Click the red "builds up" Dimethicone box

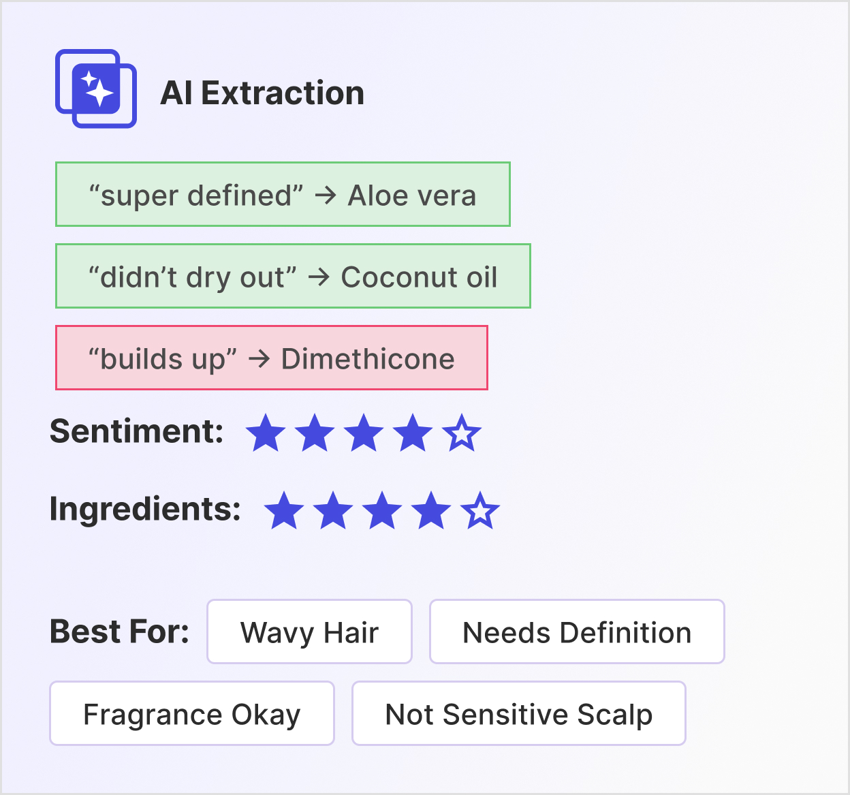pos(271,358)
